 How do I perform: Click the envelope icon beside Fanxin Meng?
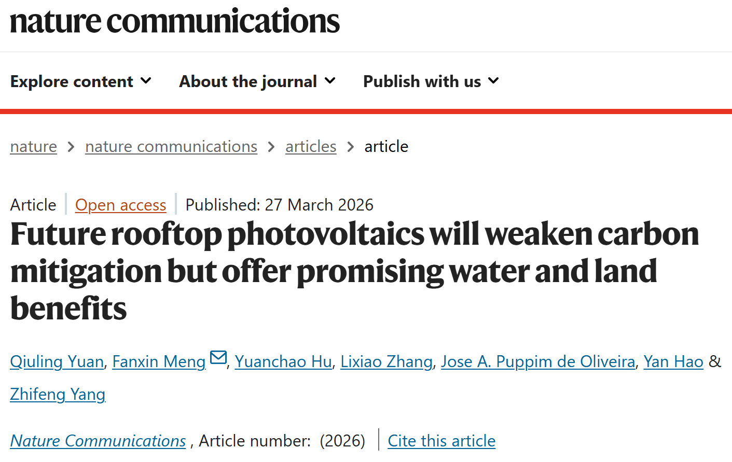coord(218,358)
